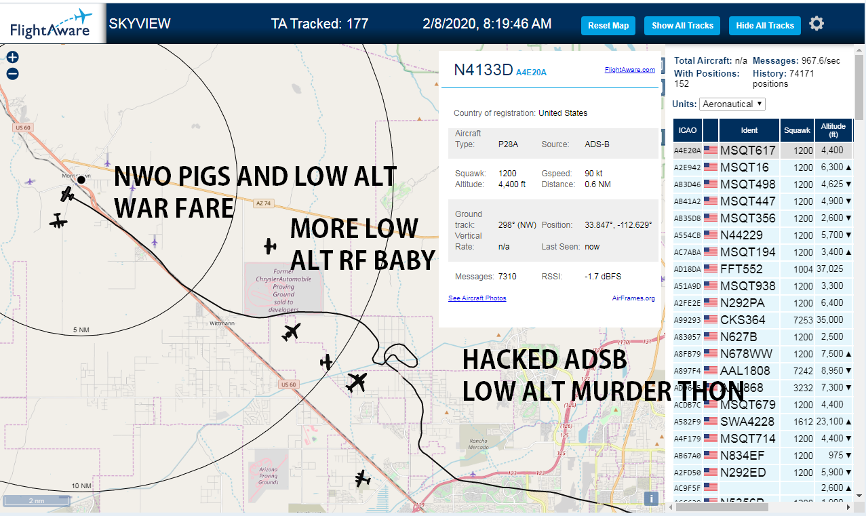Click the US flag in MSQT617 row

click(x=710, y=151)
